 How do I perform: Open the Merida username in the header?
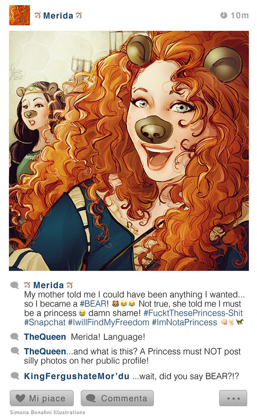click(x=58, y=16)
